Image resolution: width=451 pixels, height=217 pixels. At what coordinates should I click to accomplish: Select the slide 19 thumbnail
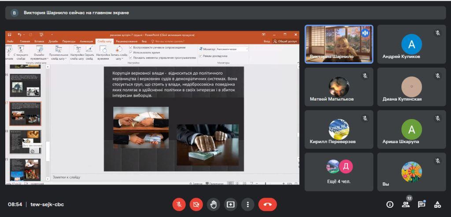(x=25, y=170)
